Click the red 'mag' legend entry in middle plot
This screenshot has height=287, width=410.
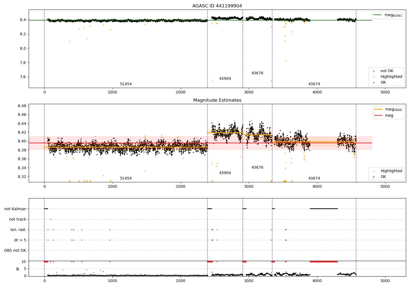384,116
